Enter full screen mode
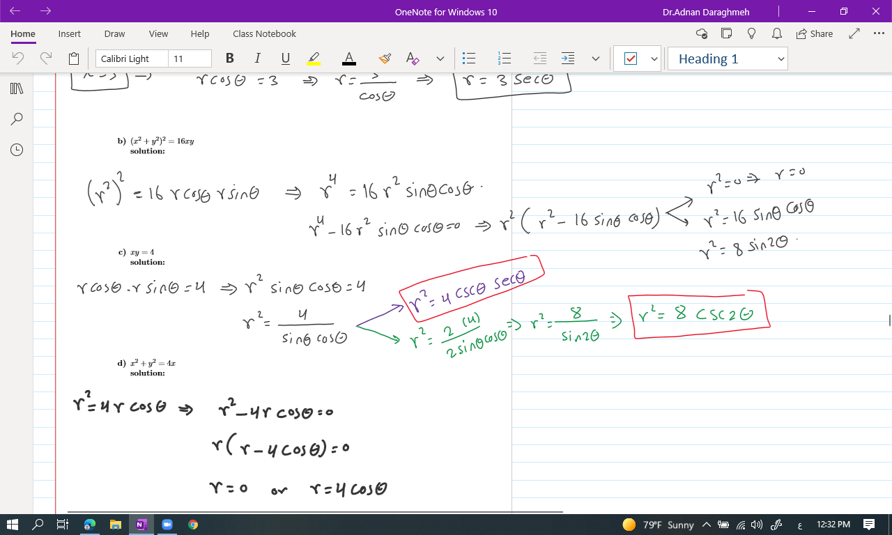Screen dimensions: 892x535 [854, 33]
